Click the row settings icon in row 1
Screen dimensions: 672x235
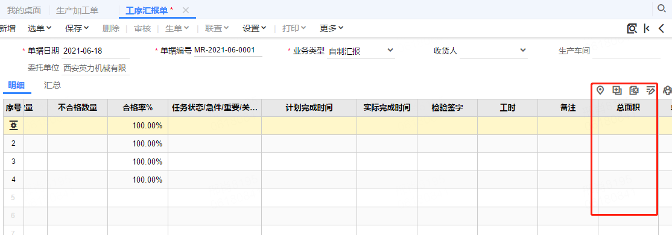click(x=14, y=125)
